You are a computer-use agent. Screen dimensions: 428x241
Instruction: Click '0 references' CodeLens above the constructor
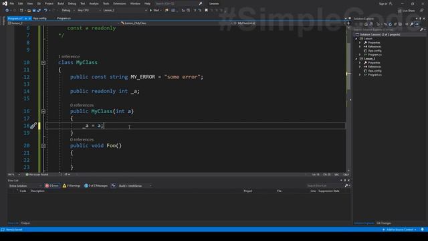click(82, 105)
